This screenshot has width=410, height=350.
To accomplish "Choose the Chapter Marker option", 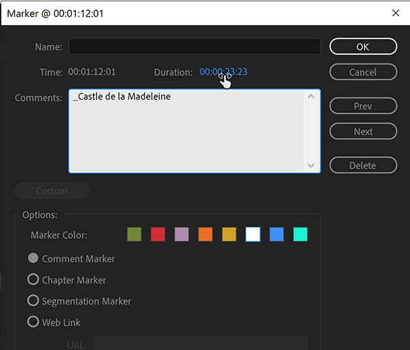I will (x=33, y=279).
